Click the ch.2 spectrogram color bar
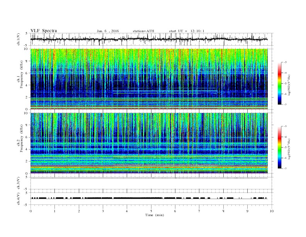 click(x=279, y=147)
